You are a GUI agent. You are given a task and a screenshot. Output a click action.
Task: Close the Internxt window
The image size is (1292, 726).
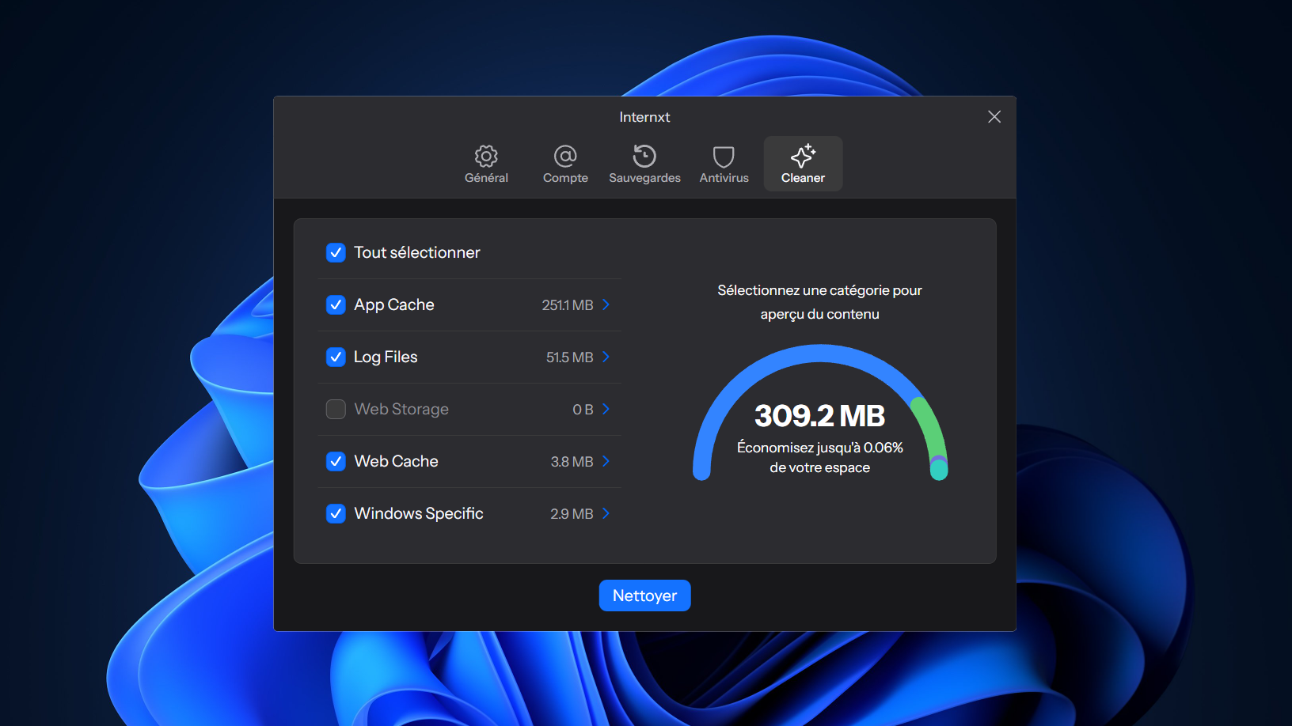point(994,117)
